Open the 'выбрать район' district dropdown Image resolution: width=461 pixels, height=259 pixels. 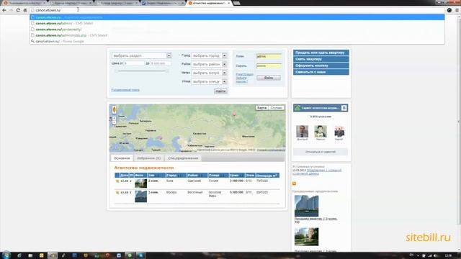tap(209, 64)
